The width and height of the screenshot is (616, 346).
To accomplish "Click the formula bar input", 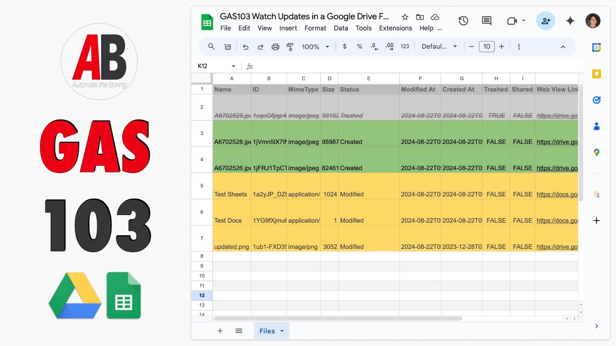I will (418, 66).
